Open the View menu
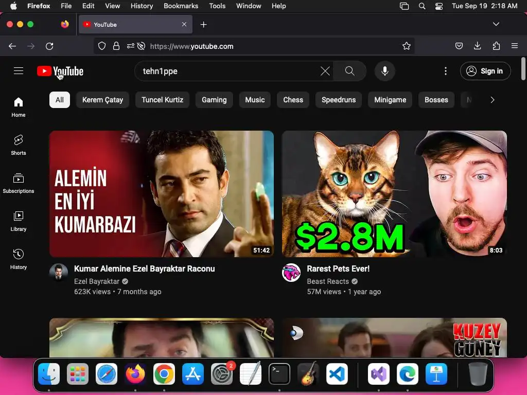This screenshot has width=527, height=395. pyautogui.click(x=112, y=6)
